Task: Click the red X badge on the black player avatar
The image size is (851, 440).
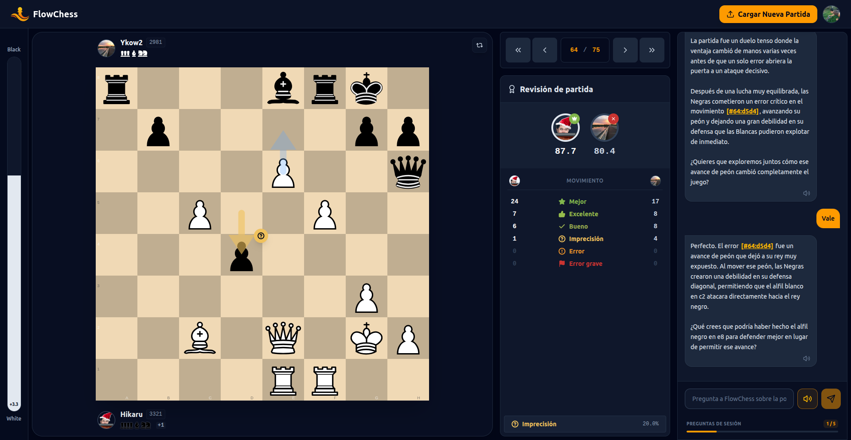Action: [x=613, y=119]
